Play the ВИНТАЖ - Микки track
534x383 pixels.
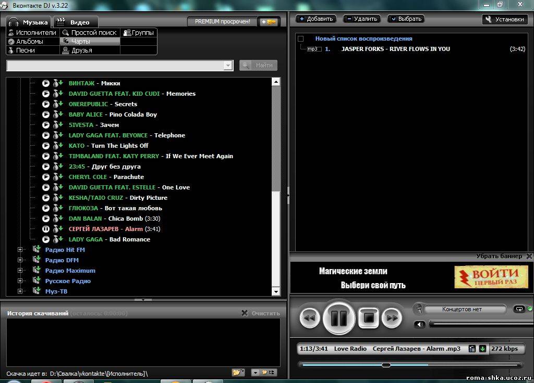pyautogui.click(x=46, y=83)
